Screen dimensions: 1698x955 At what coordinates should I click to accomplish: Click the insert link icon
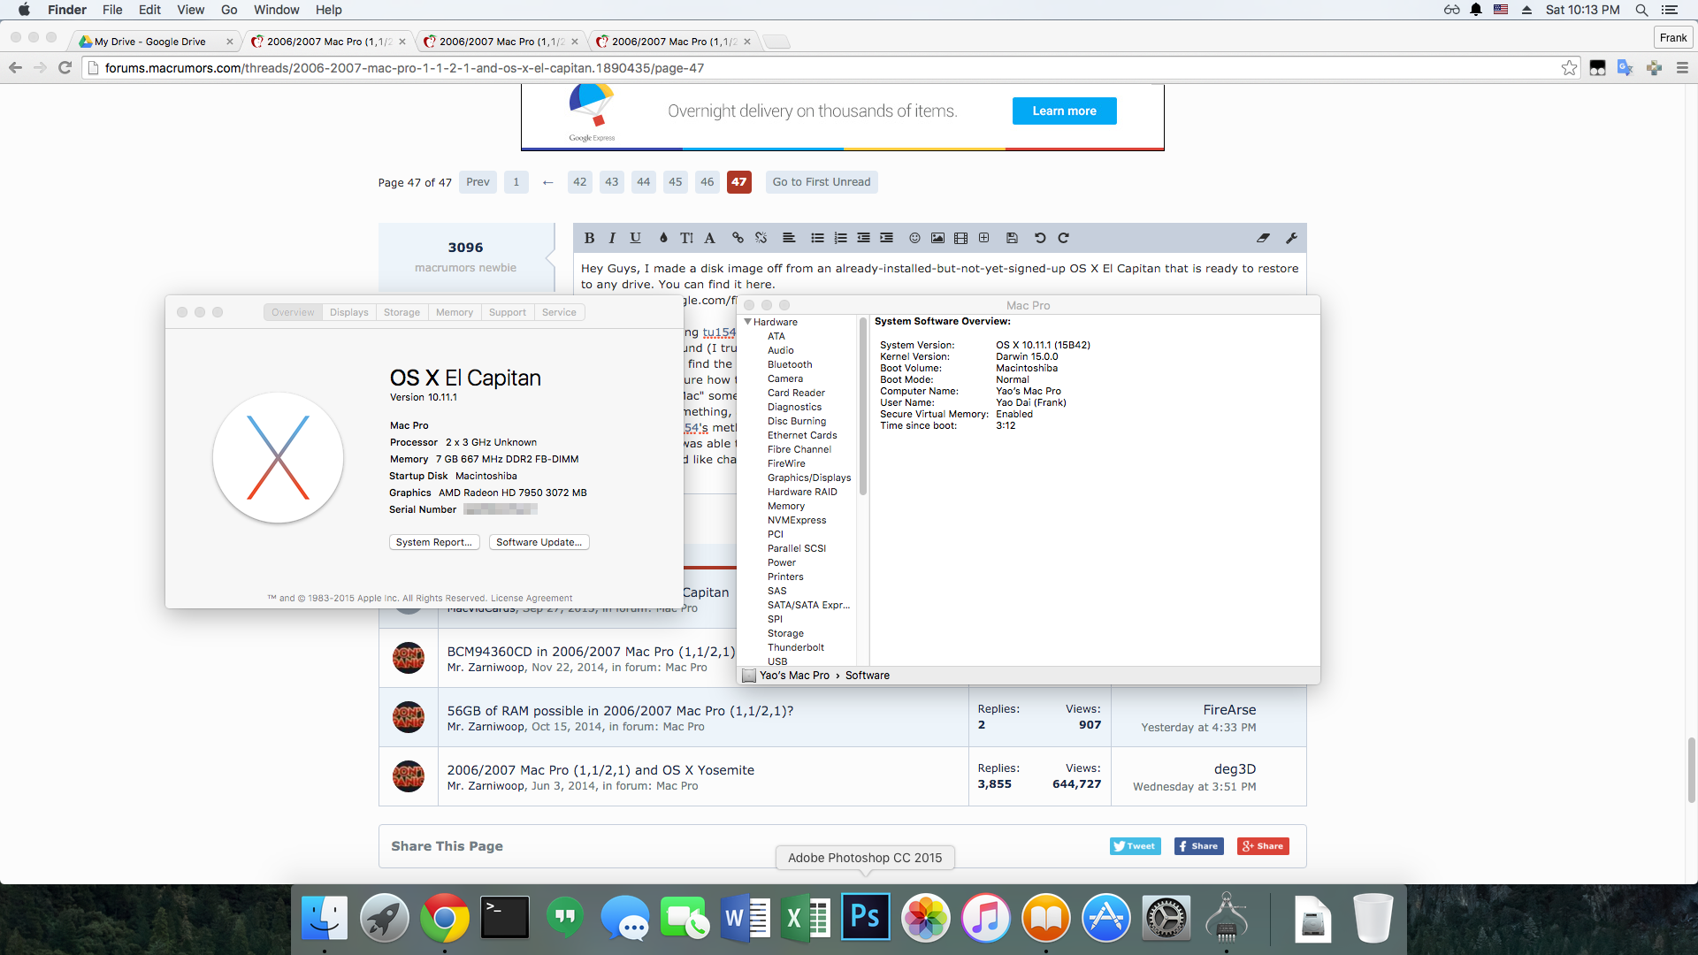point(738,238)
